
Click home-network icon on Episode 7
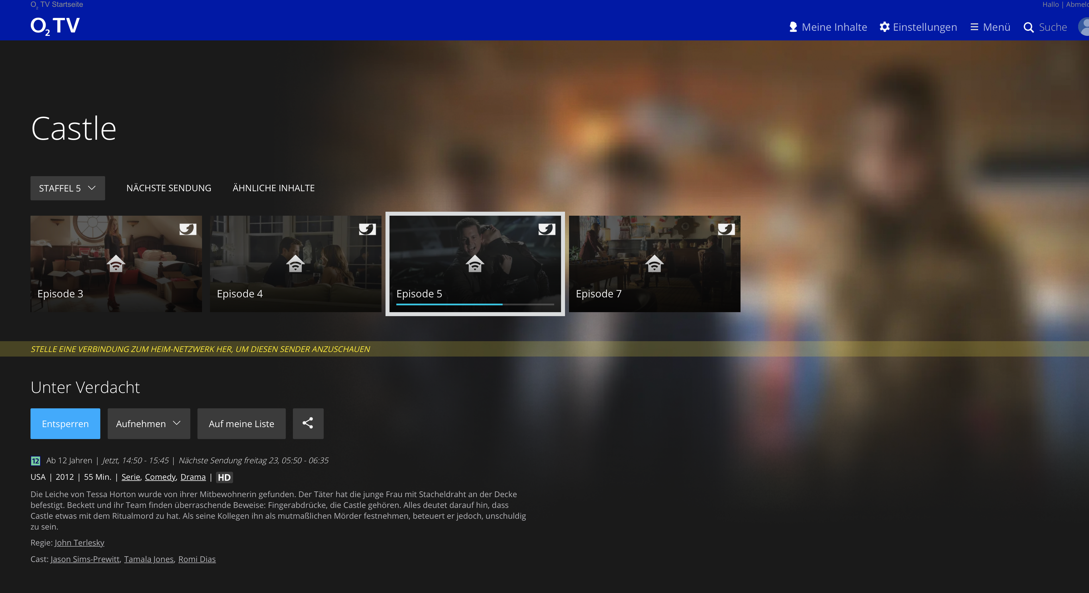click(654, 264)
